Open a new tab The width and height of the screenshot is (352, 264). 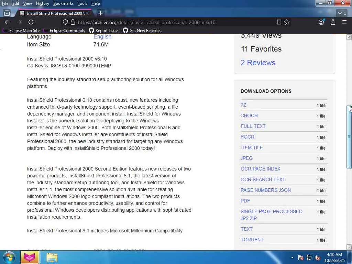101,13
